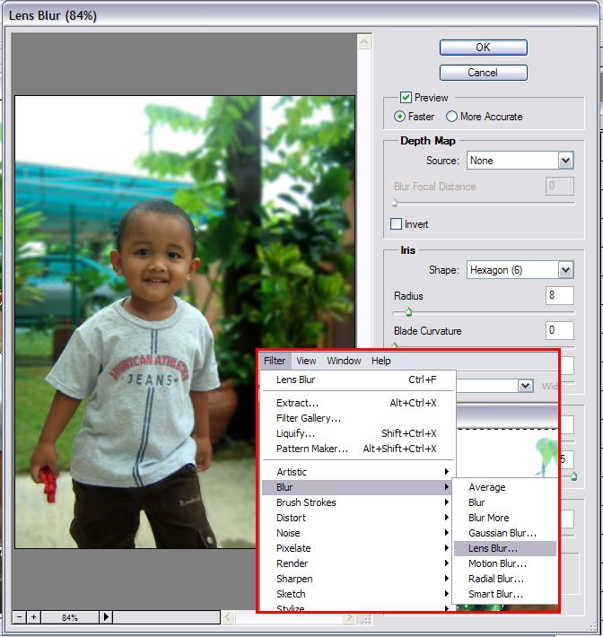603x637 pixels.
Task: Expand the Pixelate submenu
Action: (357, 548)
